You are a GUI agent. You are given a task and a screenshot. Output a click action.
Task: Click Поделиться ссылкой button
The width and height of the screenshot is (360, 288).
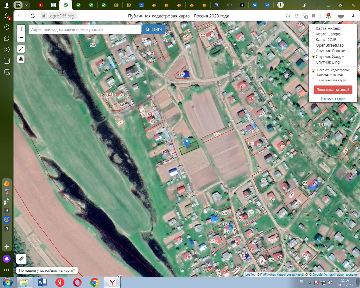pyautogui.click(x=333, y=90)
